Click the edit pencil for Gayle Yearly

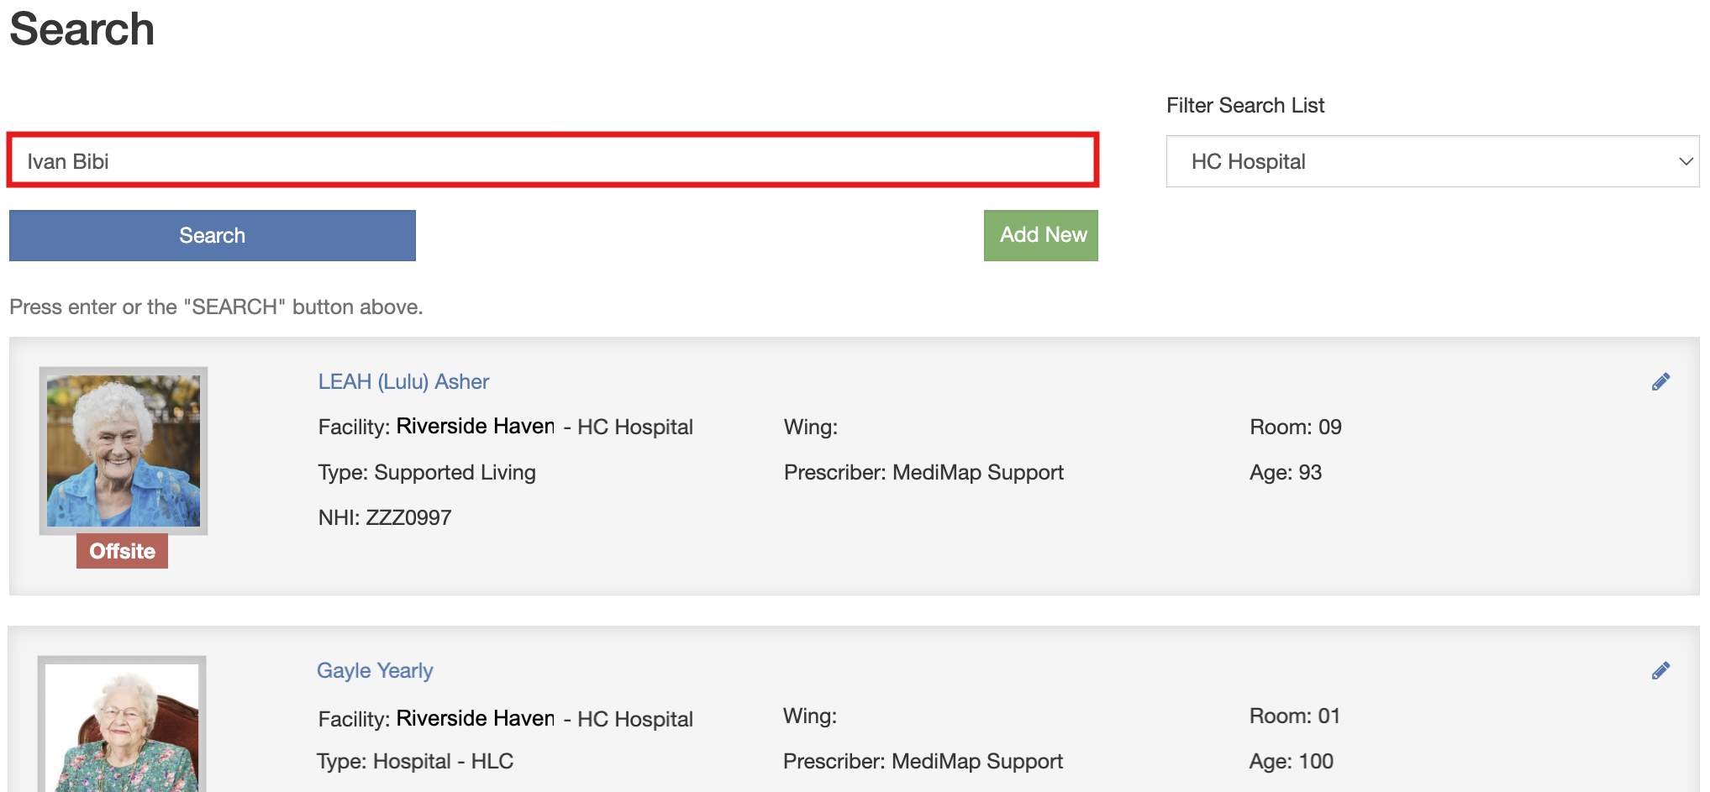(x=1660, y=671)
